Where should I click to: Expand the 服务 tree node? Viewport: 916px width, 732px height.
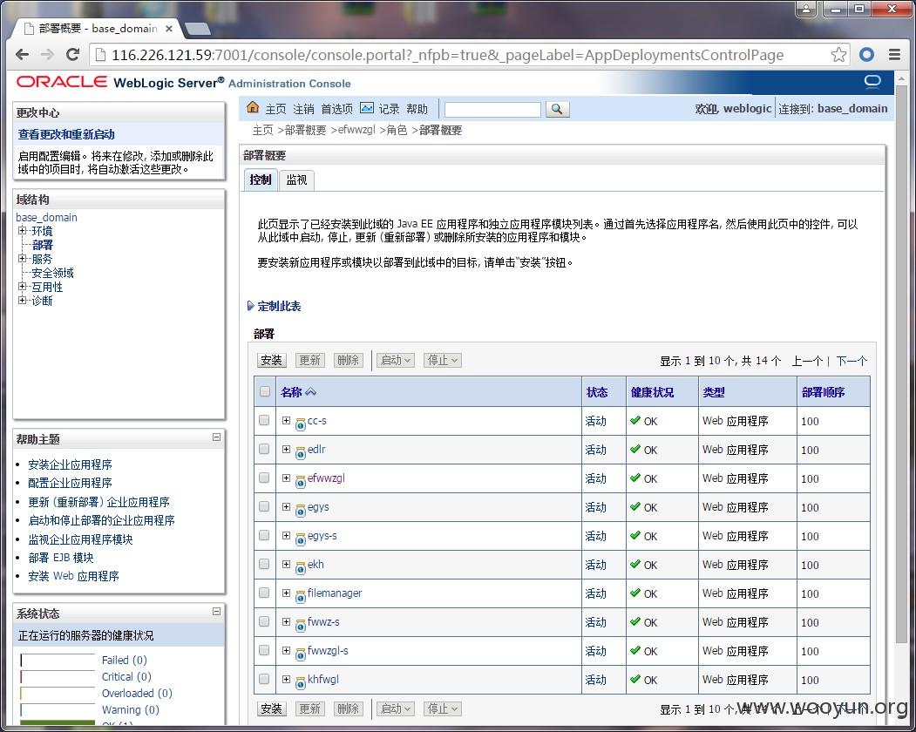[x=22, y=259]
